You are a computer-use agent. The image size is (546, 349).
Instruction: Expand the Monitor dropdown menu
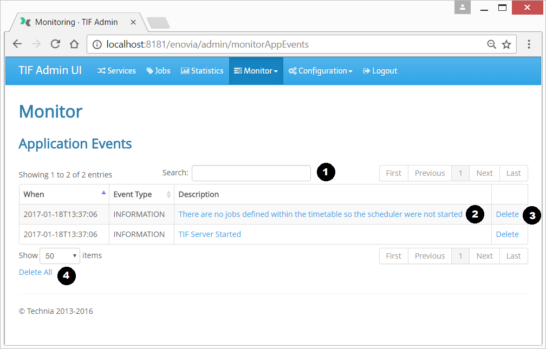256,71
